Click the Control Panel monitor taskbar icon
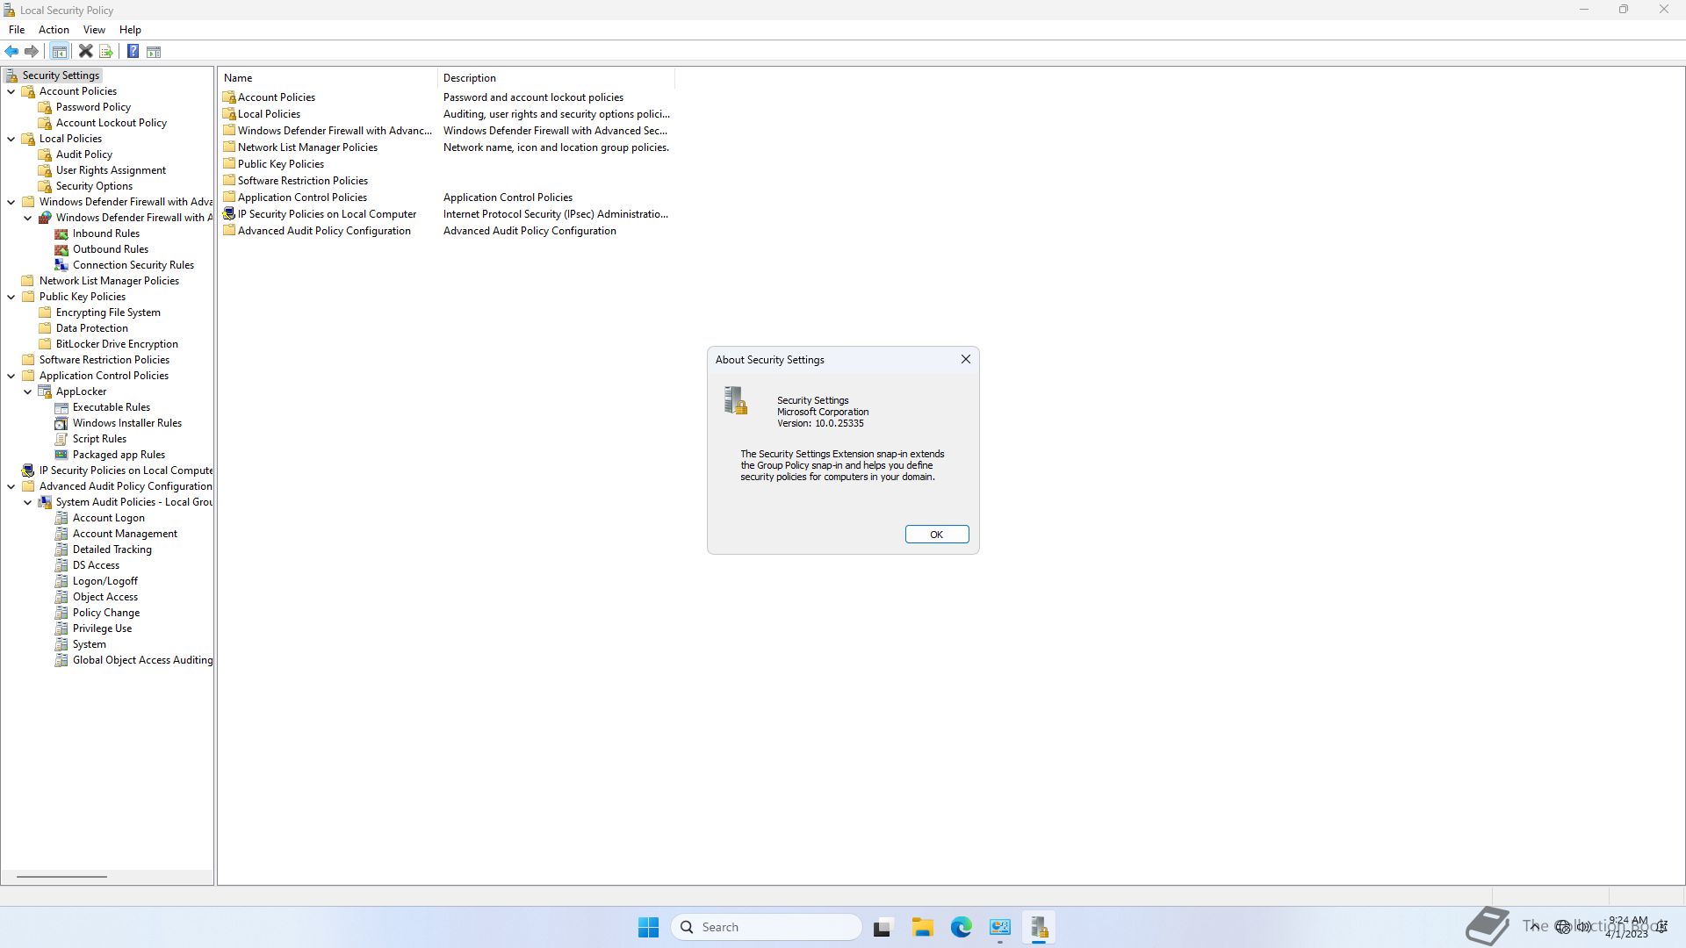Viewport: 1686px width, 948px height. pos(1000,927)
